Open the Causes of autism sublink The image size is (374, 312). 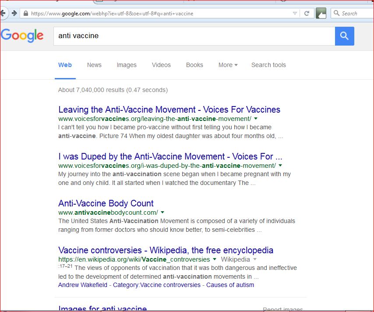tap(230, 285)
